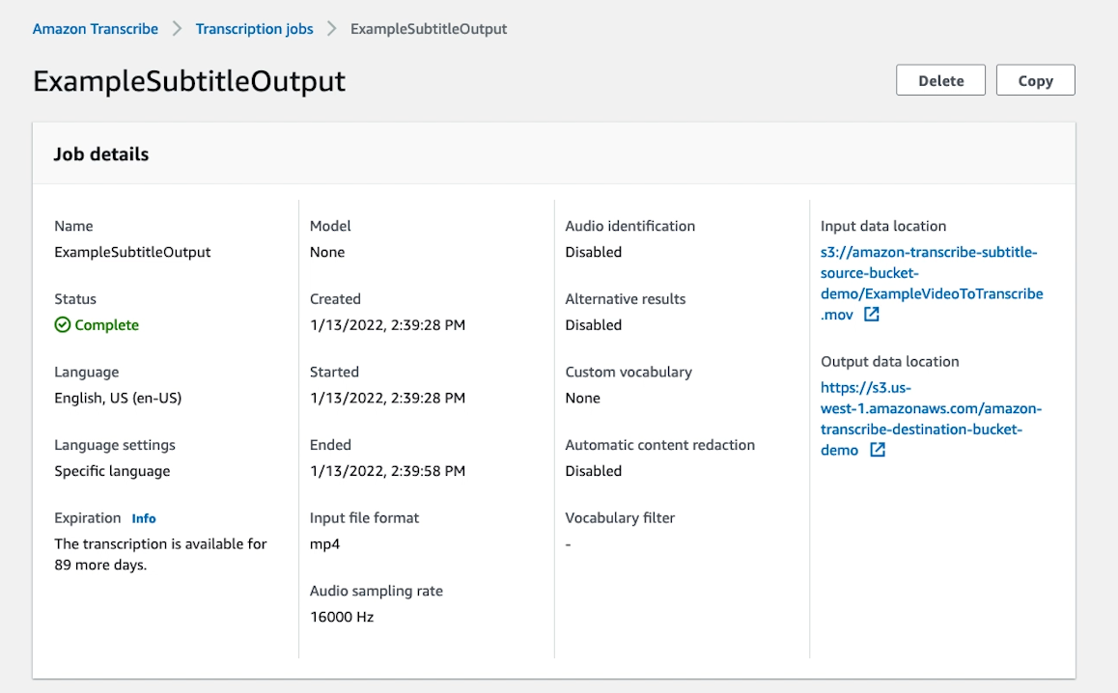Viewport: 1118px width, 693px height.
Task: Select the 16000 Hz sampling rate
Action: pos(342,617)
